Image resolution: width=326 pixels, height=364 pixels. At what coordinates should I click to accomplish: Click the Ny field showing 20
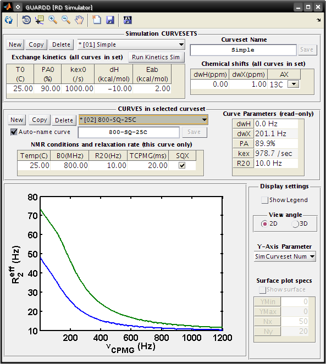(x=294, y=331)
